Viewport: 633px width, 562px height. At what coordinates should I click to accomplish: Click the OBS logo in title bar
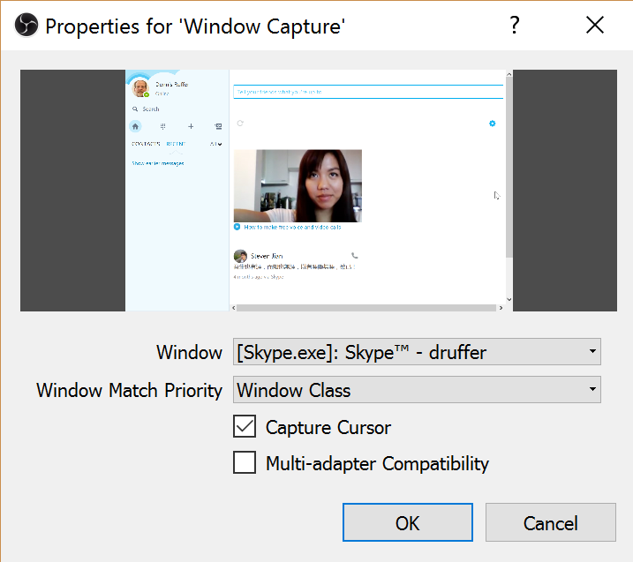click(x=25, y=26)
